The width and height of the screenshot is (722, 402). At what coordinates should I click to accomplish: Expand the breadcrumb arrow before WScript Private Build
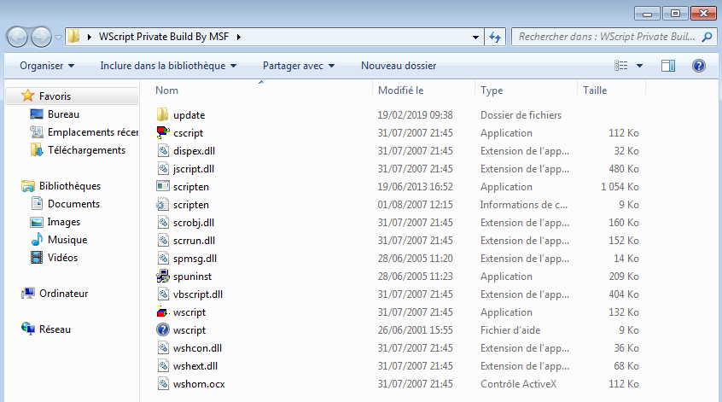[90, 37]
